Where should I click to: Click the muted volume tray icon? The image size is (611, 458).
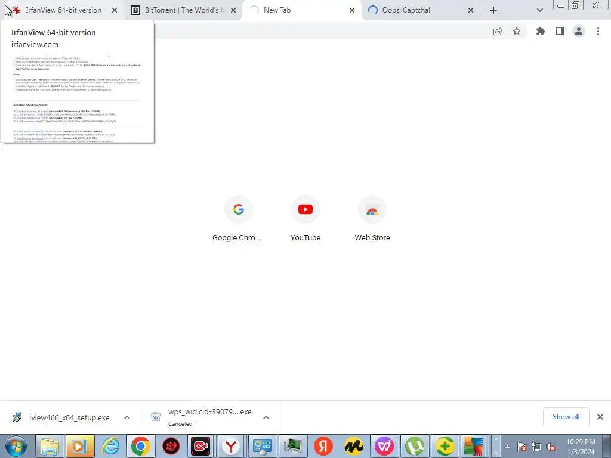pos(551,447)
